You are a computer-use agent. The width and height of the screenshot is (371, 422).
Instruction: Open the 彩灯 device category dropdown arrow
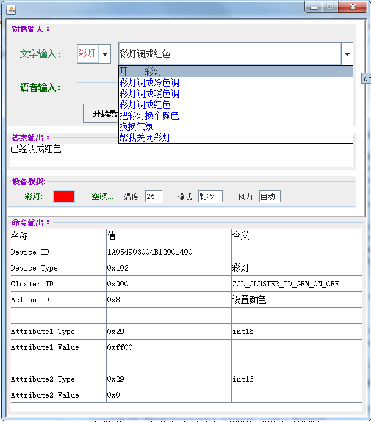pos(105,54)
